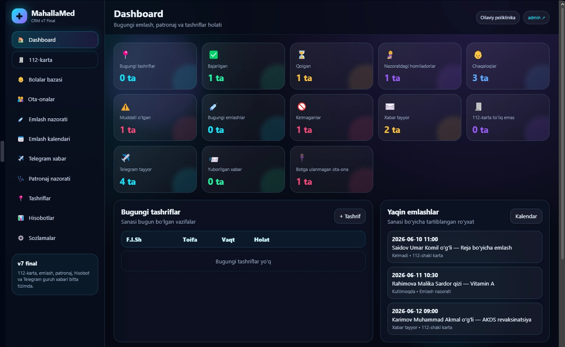Image resolution: width=565 pixels, height=347 pixels.
Task: Click the pin icon on Bugungi tashriflar card
Action: pos(125,55)
